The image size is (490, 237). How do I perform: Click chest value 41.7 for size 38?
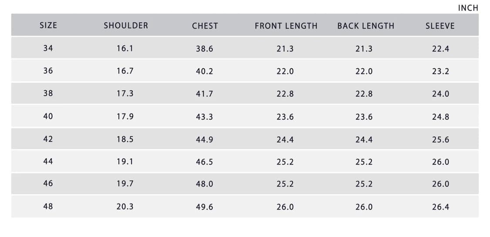point(204,93)
